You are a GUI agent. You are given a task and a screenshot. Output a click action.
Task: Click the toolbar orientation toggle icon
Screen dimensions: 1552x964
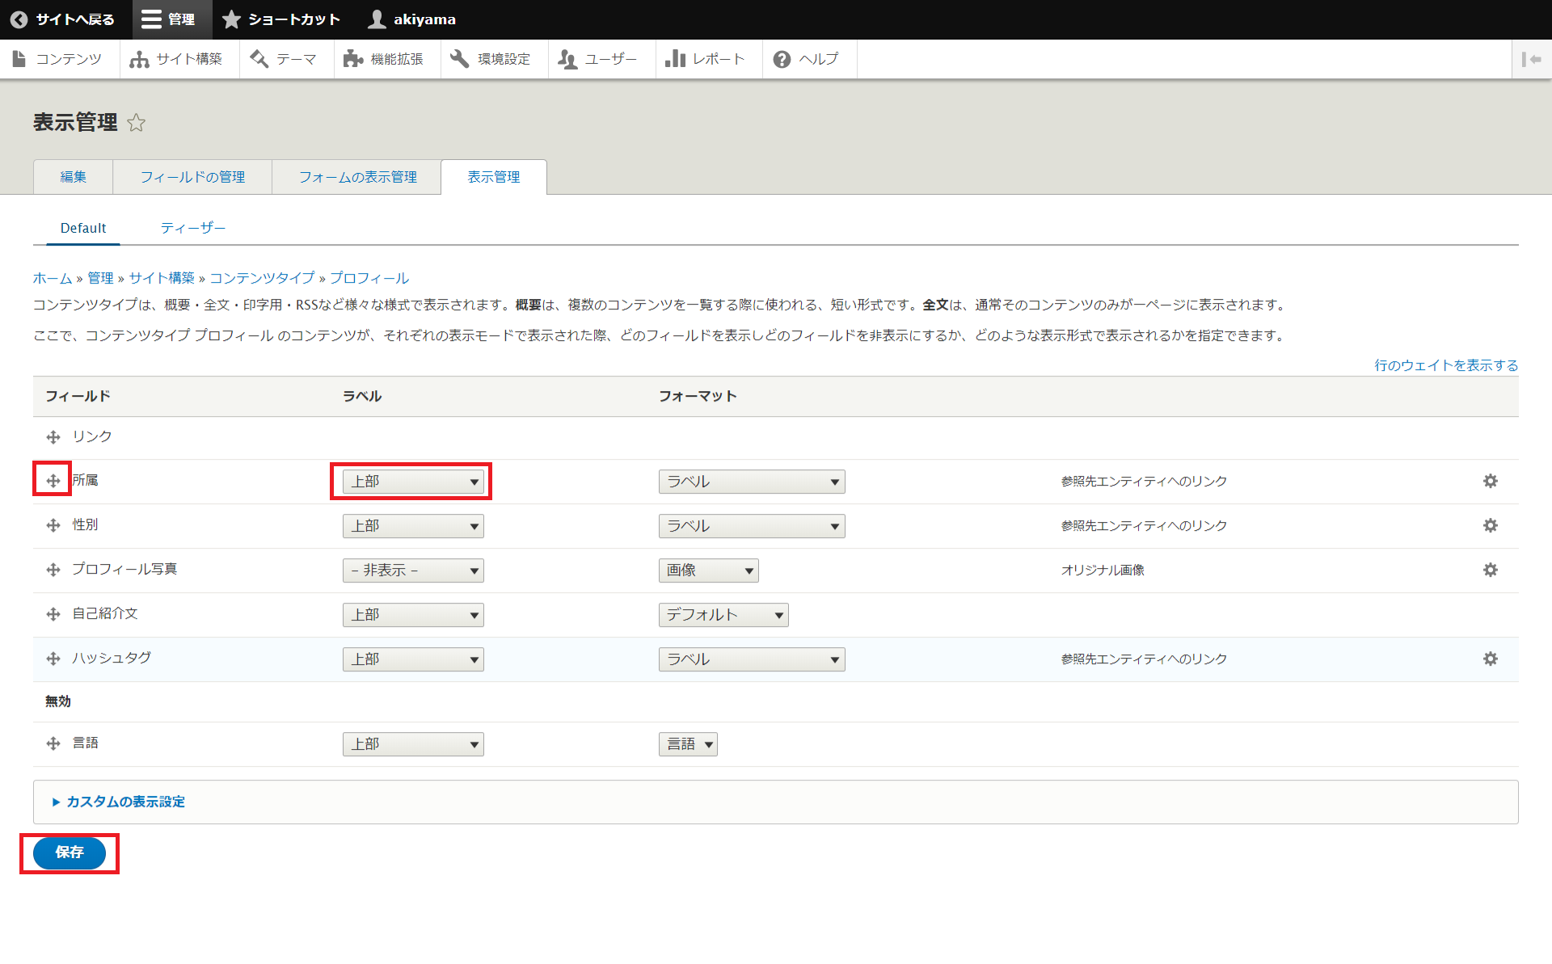tap(1531, 59)
